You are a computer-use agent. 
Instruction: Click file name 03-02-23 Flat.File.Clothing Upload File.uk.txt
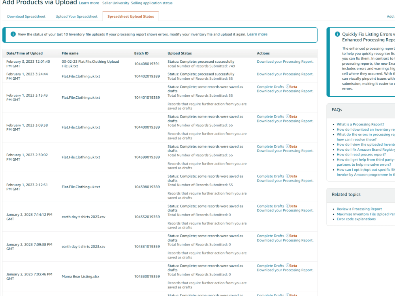(x=90, y=64)
